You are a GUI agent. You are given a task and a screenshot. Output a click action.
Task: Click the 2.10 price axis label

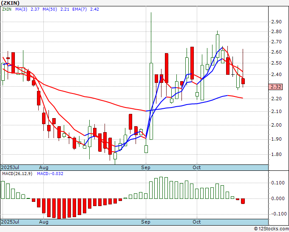[277, 111]
